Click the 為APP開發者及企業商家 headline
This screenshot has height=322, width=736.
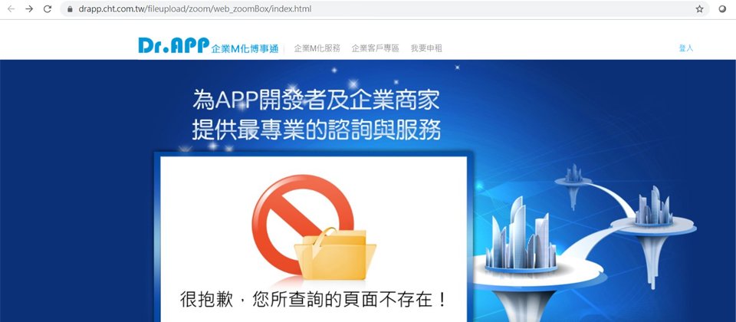coord(316,100)
